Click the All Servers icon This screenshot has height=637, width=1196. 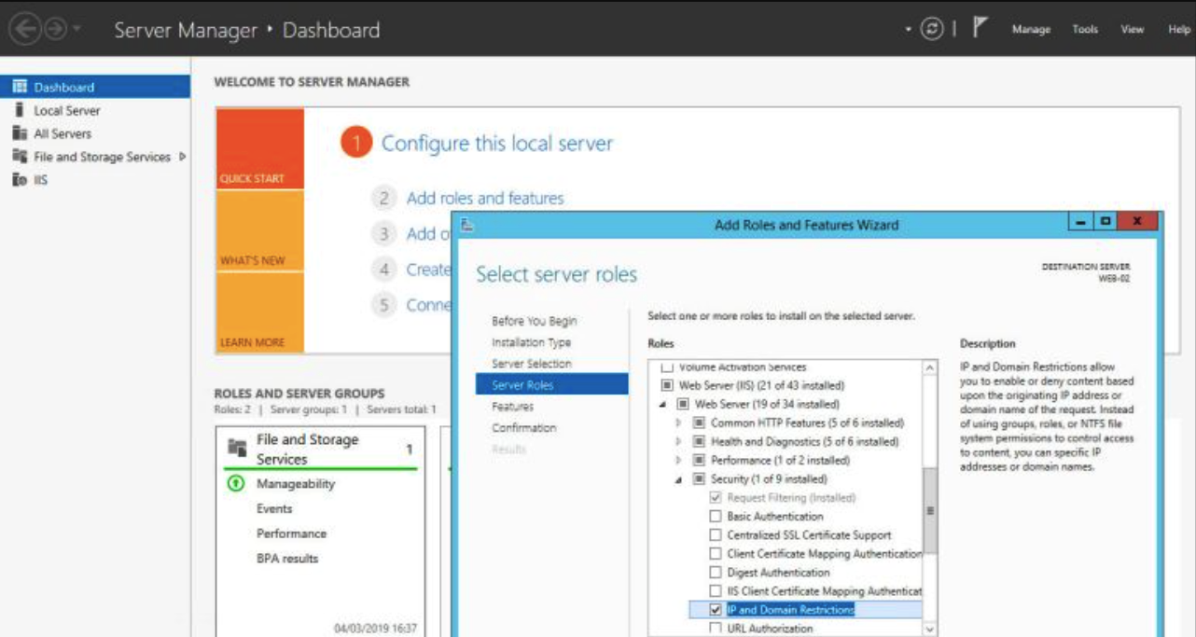tap(20, 133)
